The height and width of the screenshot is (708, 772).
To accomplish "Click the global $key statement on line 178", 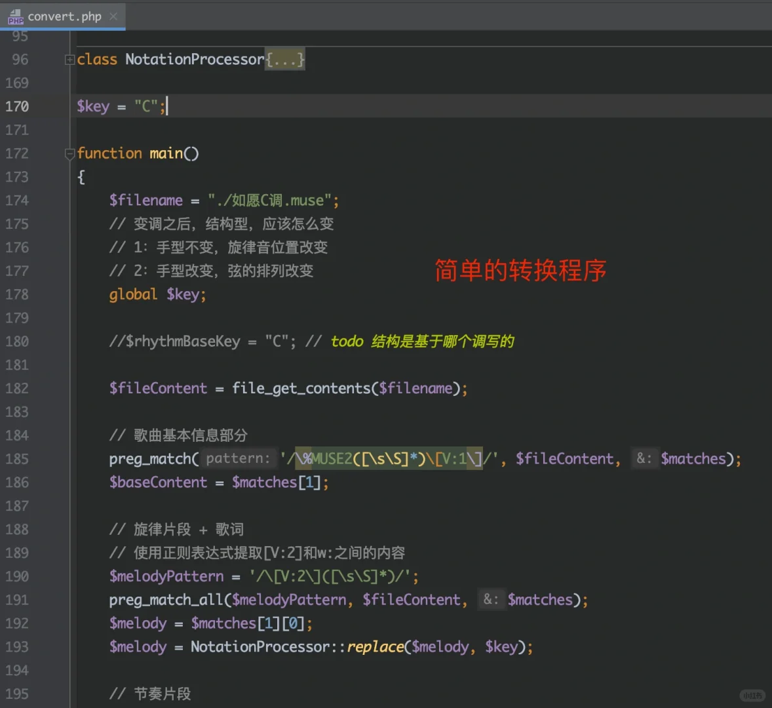I will [157, 294].
